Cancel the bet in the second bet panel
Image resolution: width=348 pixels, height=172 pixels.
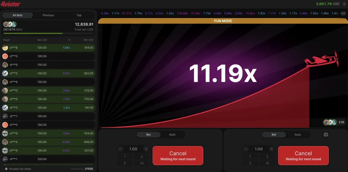[303, 156]
